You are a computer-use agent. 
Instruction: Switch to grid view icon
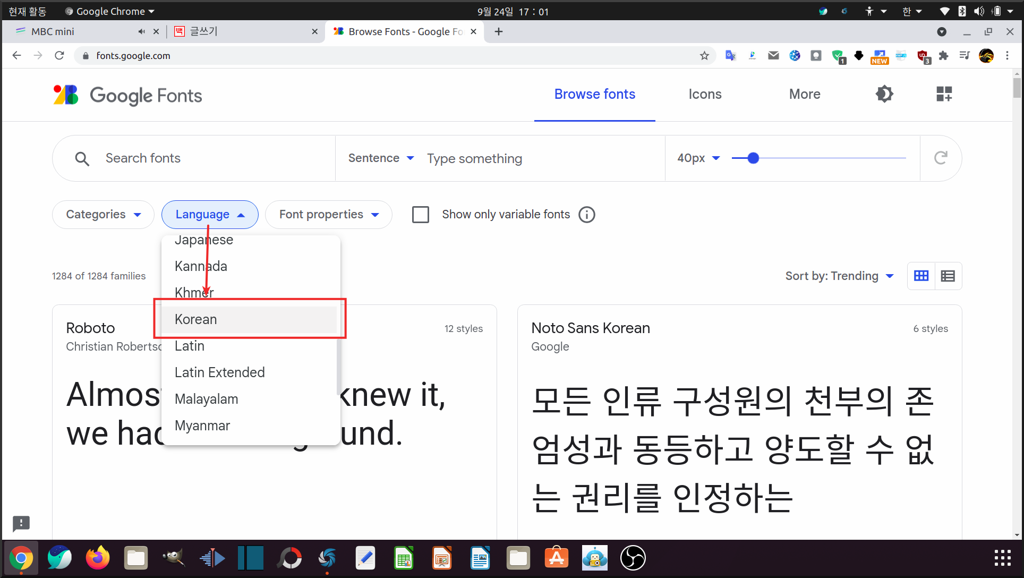921,276
